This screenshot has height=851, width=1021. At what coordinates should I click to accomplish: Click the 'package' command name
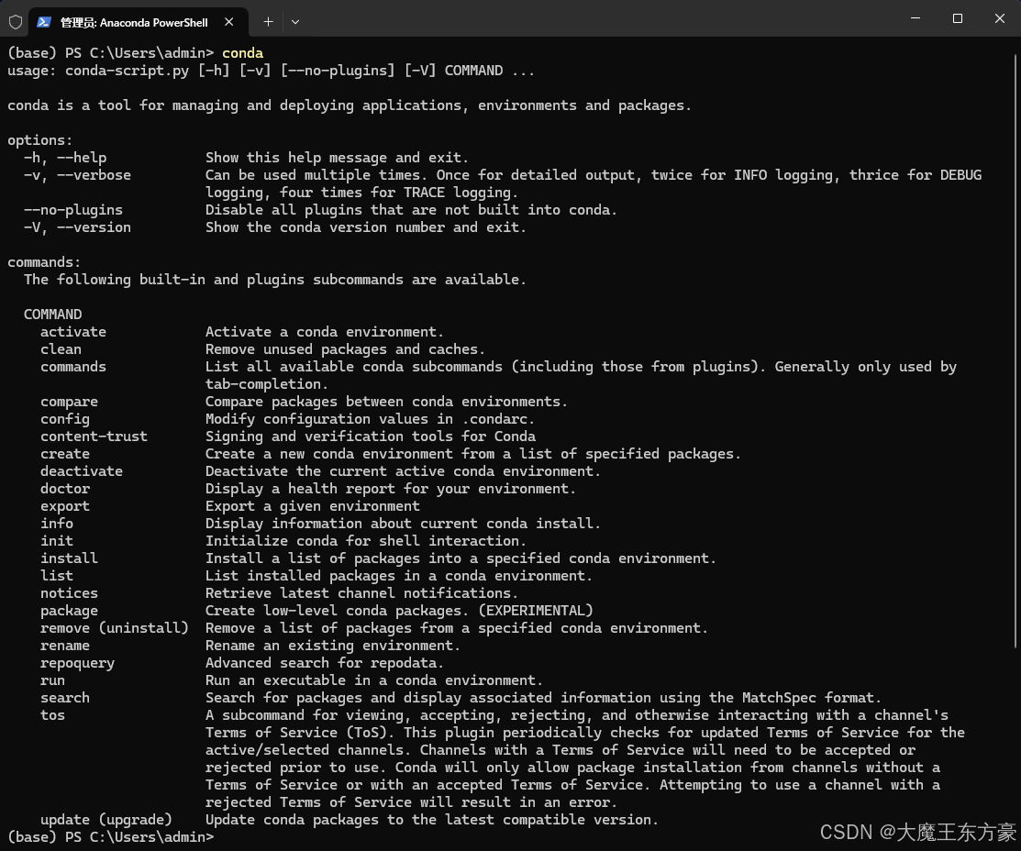(69, 612)
